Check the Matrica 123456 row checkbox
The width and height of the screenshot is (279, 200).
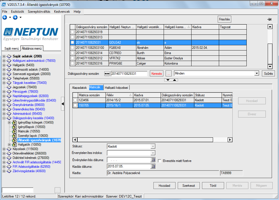click(75, 100)
